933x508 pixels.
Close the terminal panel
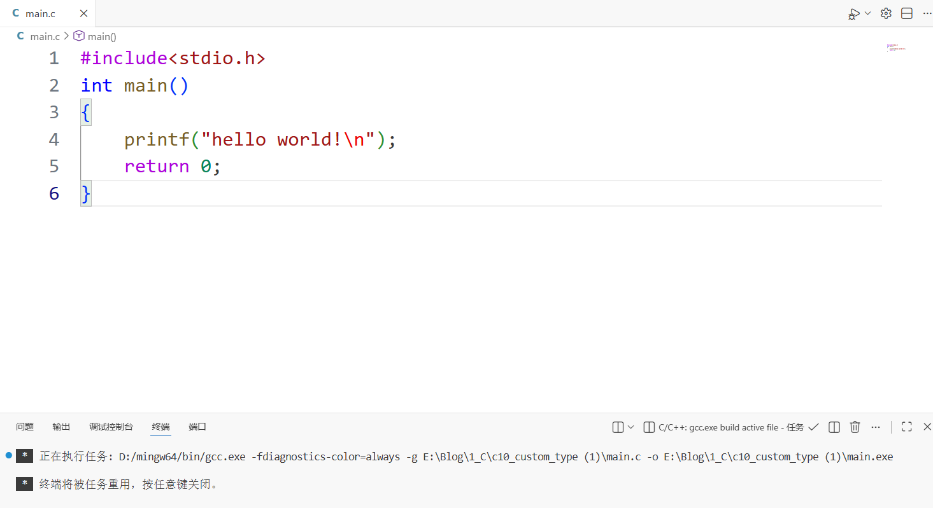point(927,427)
